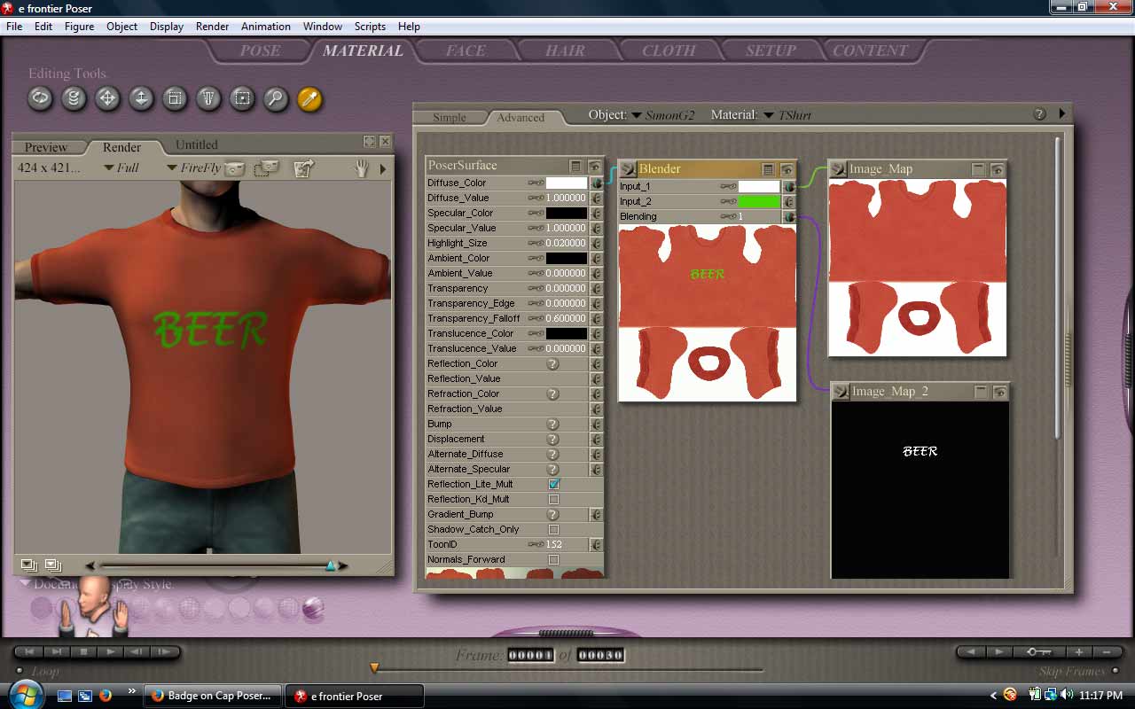Click the hand pan icon in render panel

[x=361, y=168]
